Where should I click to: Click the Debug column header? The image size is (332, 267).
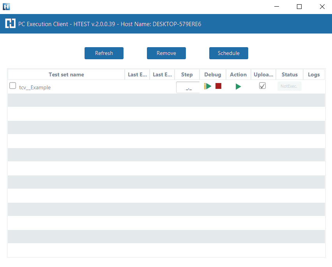tap(212, 74)
